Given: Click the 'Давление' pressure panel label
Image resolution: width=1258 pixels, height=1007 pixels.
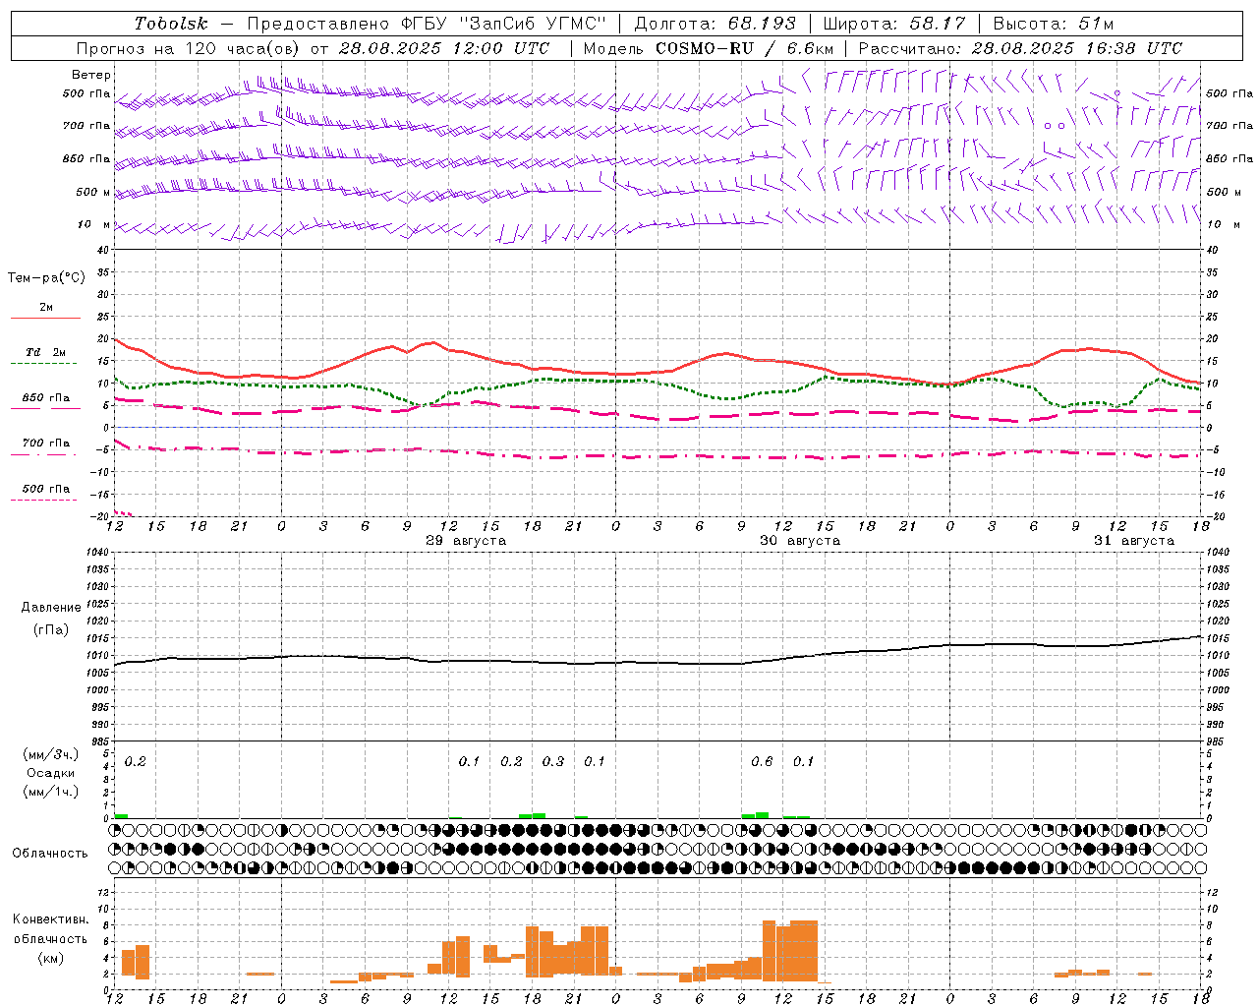Looking at the screenshot, I should (51, 608).
